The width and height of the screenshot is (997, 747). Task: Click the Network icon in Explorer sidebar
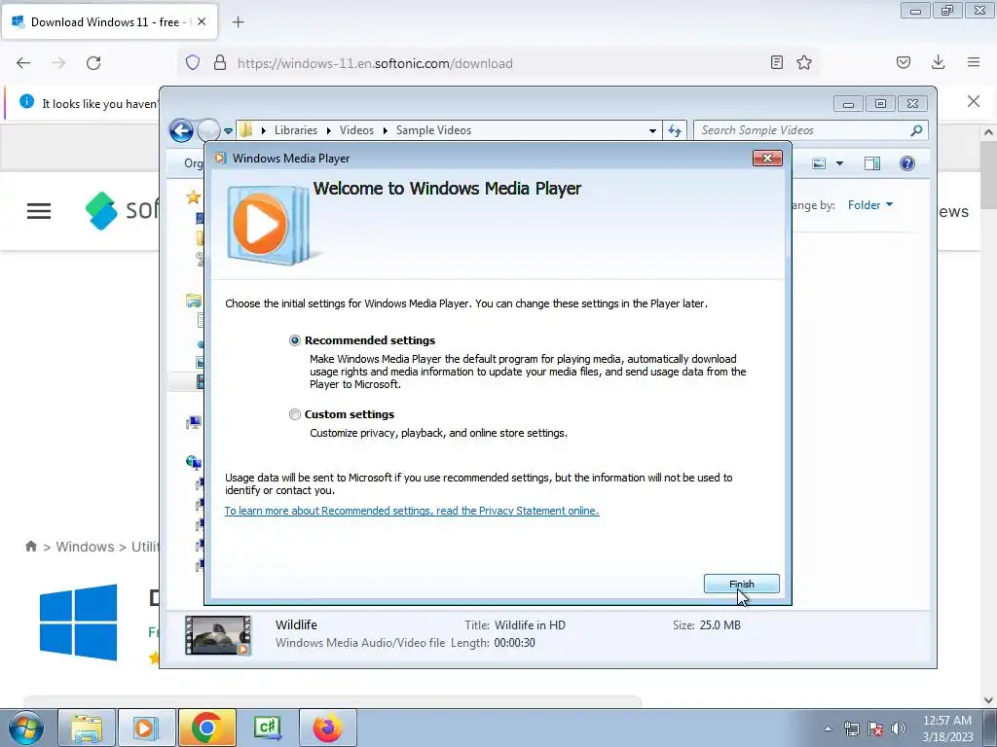tap(194, 462)
